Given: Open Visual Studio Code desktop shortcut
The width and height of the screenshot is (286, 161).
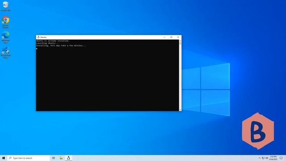Looking at the screenshot, I should pos(6,52).
